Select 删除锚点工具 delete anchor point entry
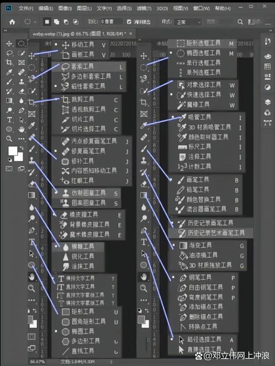Screen dimensions: 275x366 tap(204, 317)
